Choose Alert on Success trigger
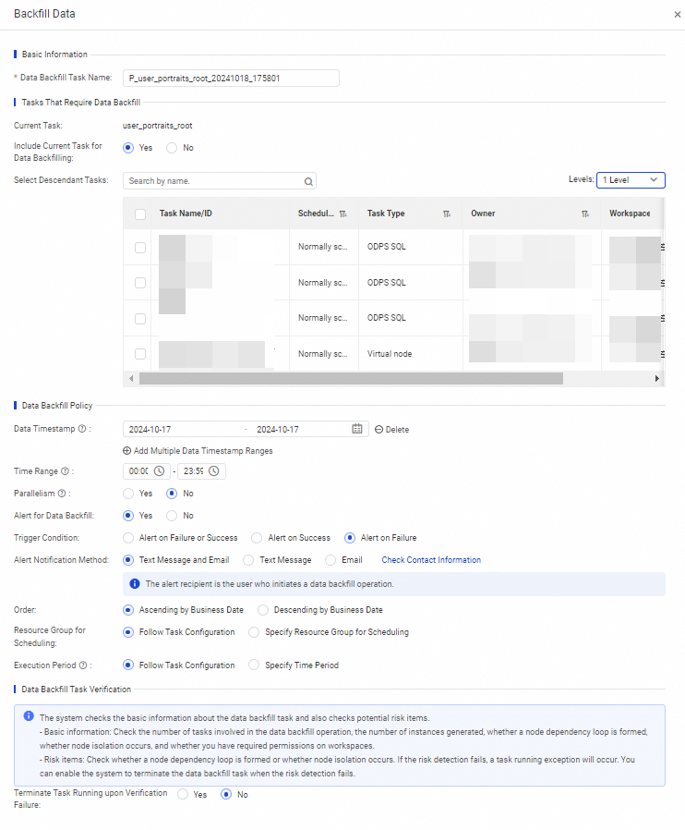 (257, 538)
